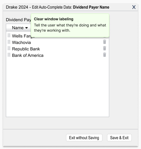
Task: Click the Dividend Payer Name title text
Action: click(x=91, y=7)
